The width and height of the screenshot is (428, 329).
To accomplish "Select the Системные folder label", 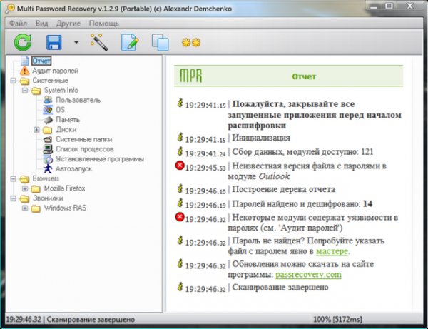I will point(50,81).
